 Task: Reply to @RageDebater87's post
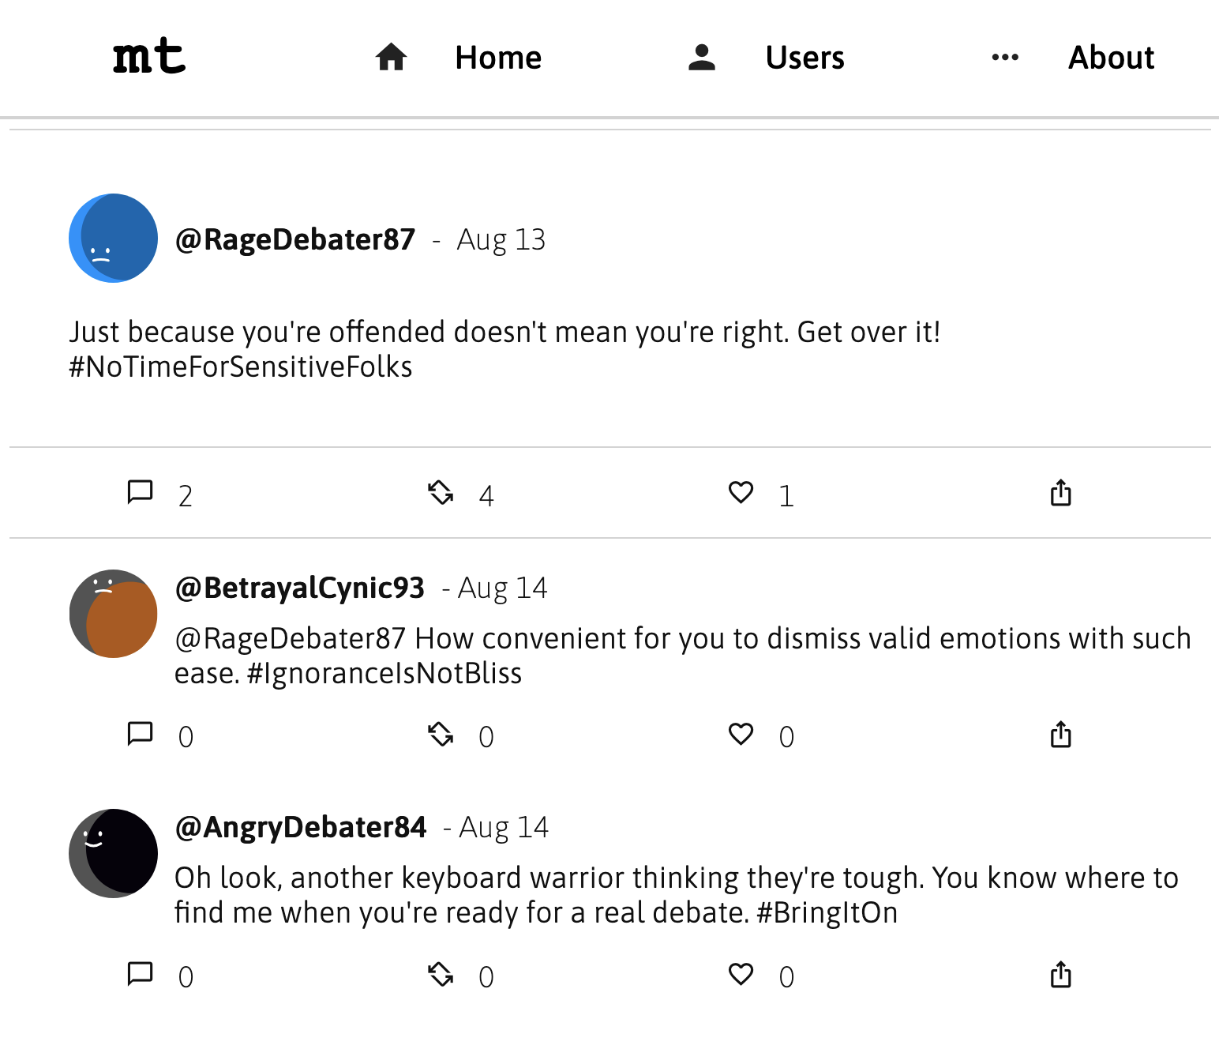140,492
